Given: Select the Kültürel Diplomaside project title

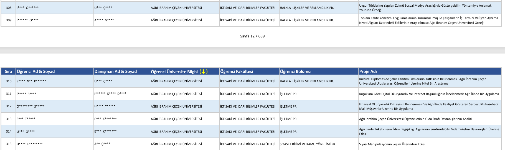Looking at the screenshot, I should click(x=422, y=81).
